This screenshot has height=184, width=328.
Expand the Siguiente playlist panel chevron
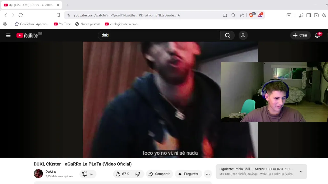tap(301, 172)
